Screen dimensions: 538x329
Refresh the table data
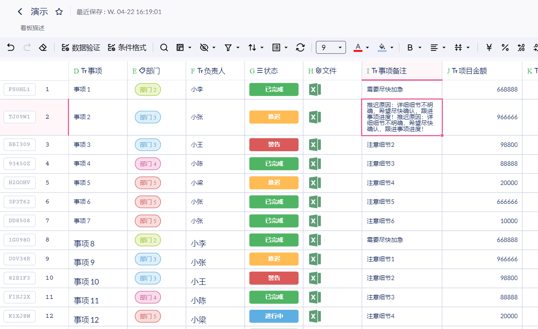pos(300,47)
